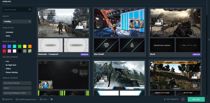Click the FPS status icon

3,99
